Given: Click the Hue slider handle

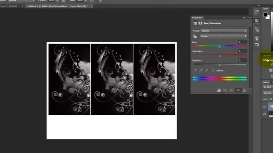Looking at the screenshot, I should click(x=220, y=47).
